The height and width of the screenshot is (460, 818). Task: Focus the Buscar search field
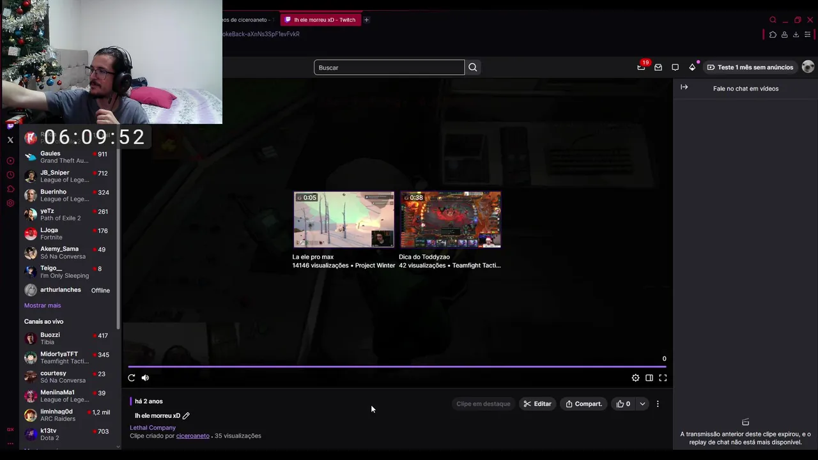[x=389, y=67]
